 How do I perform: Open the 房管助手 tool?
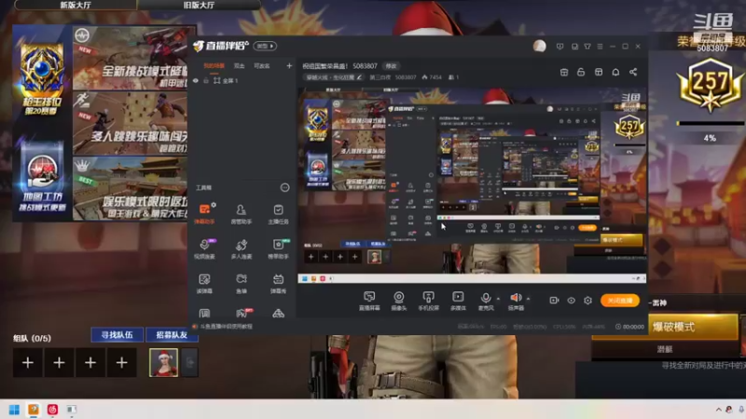pos(242,213)
